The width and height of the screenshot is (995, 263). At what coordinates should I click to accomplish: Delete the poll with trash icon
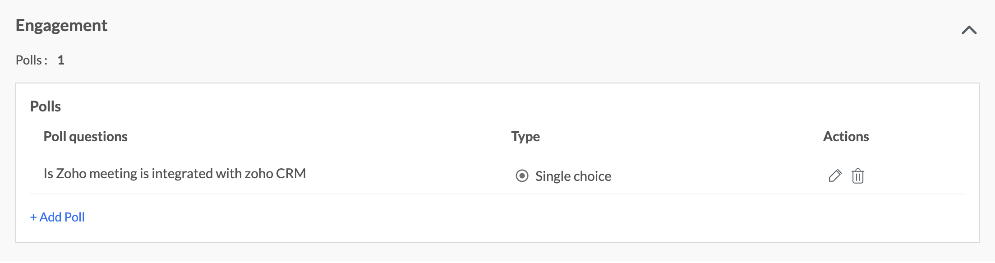[857, 176]
